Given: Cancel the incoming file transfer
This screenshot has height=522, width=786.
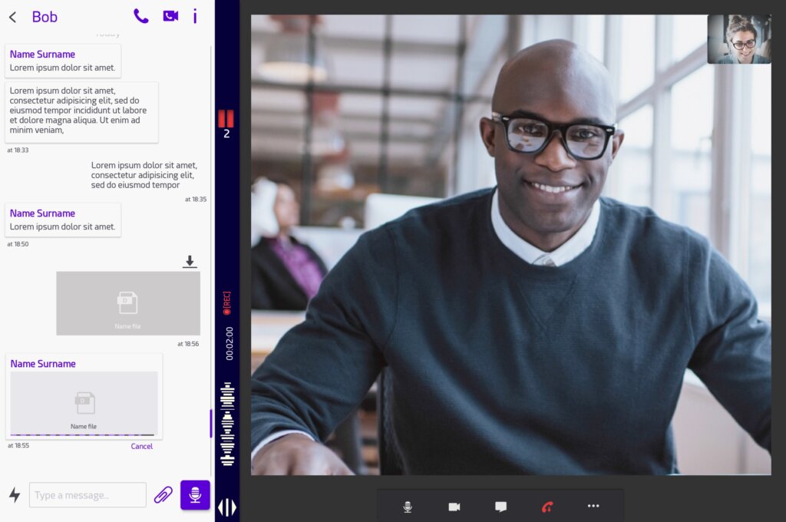Looking at the screenshot, I should point(141,446).
